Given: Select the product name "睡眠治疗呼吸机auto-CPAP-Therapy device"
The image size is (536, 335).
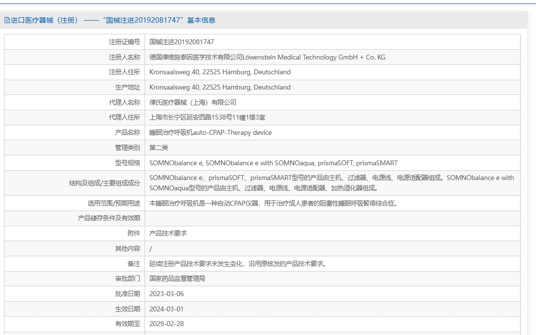Looking at the screenshot, I should click(x=210, y=132).
